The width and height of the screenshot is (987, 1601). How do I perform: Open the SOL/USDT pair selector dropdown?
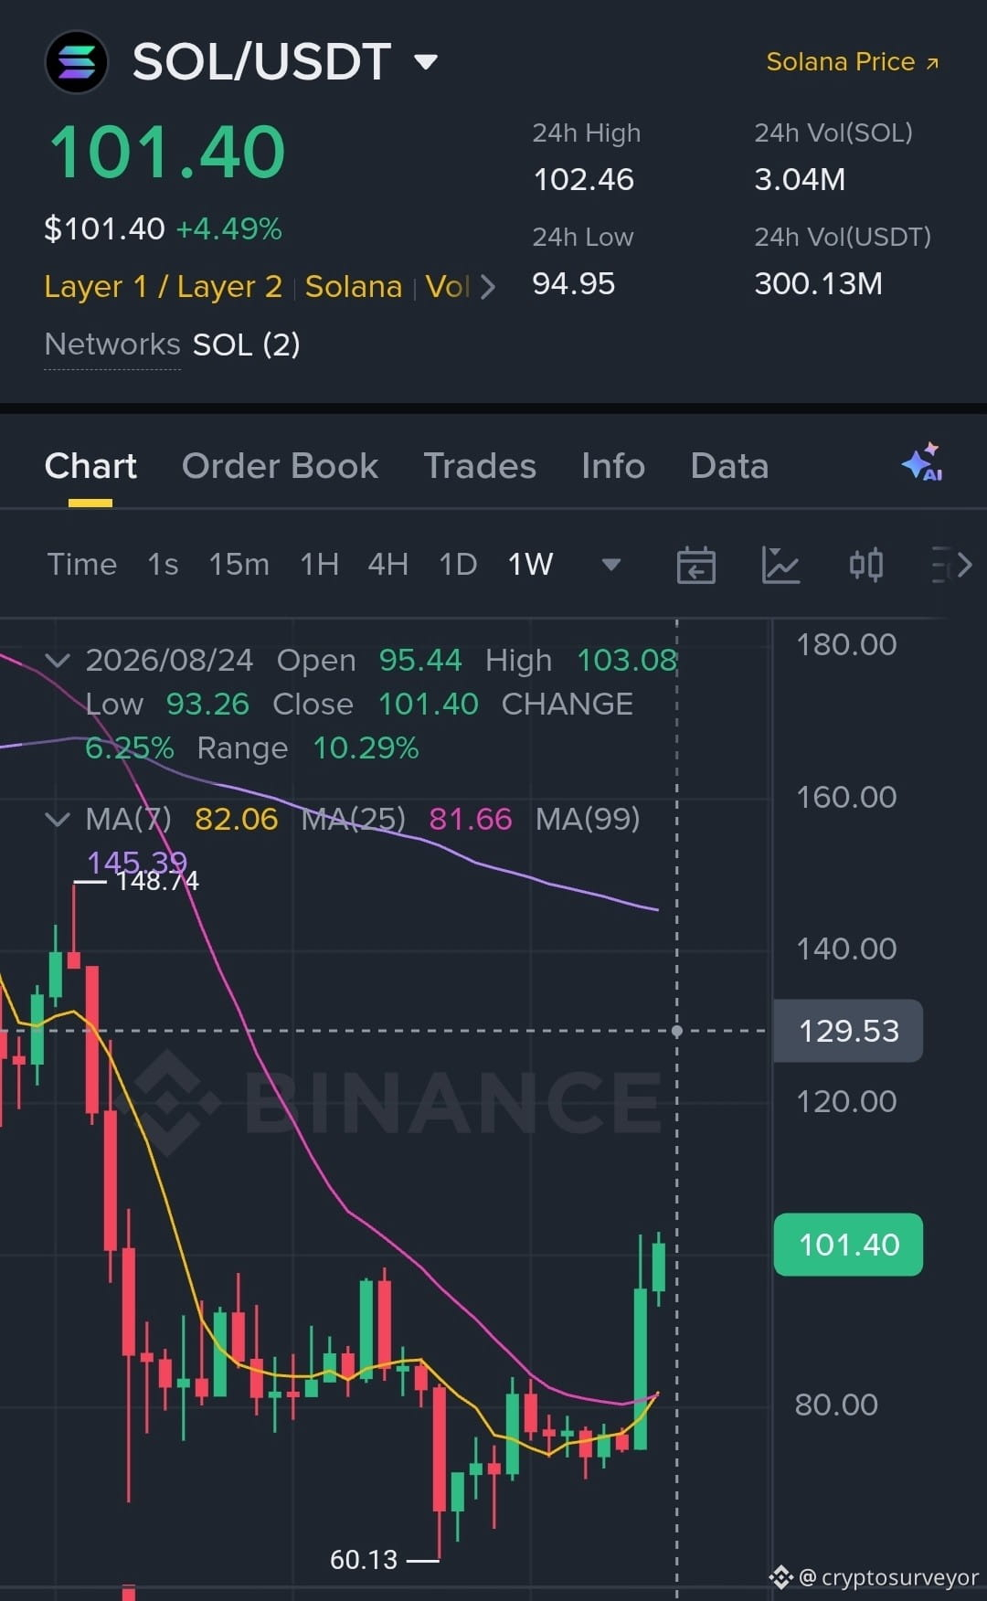point(425,61)
